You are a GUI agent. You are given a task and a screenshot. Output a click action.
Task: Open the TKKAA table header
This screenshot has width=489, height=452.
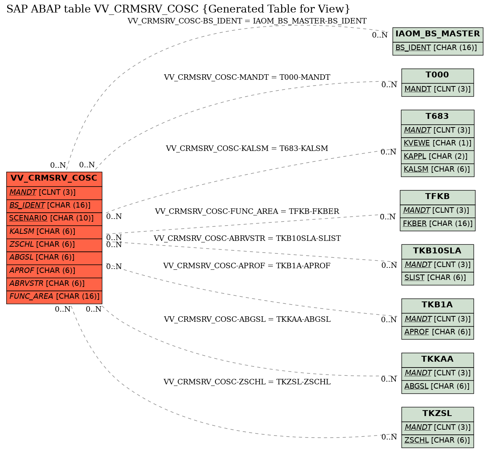(x=438, y=360)
